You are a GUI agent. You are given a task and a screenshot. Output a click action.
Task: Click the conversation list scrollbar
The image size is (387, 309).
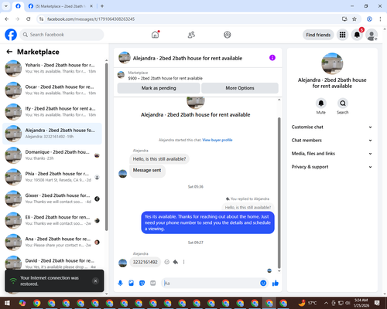click(x=107, y=147)
